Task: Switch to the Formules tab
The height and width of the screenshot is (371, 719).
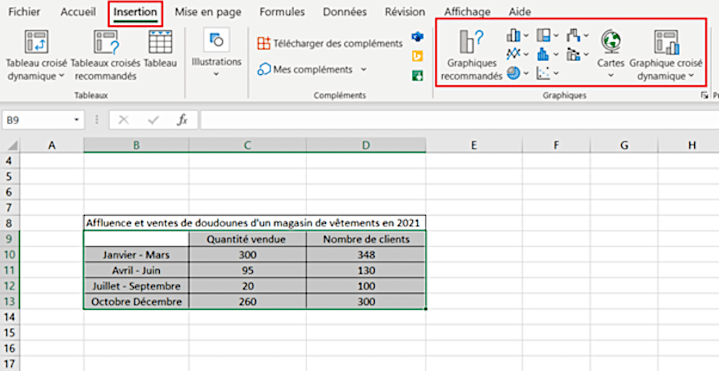Action: tap(282, 11)
